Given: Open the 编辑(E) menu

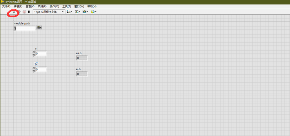Looking at the screenshot, I should (x=18, y=7).
